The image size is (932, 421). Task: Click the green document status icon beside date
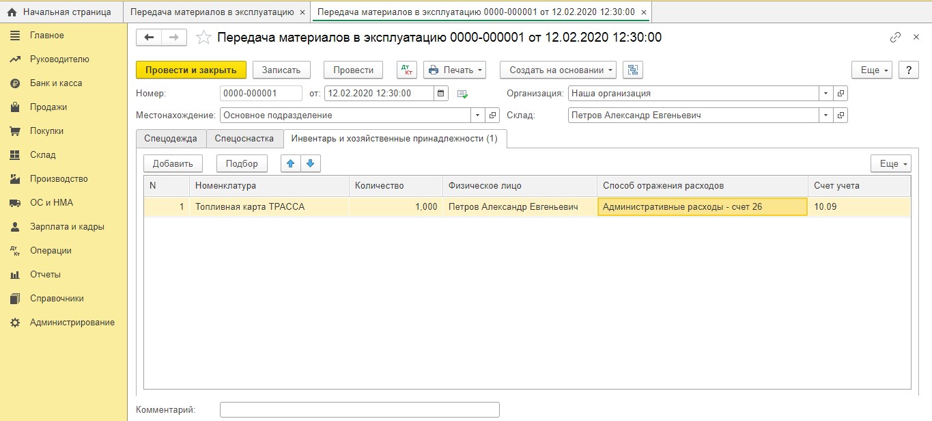(x=462, y=94)
